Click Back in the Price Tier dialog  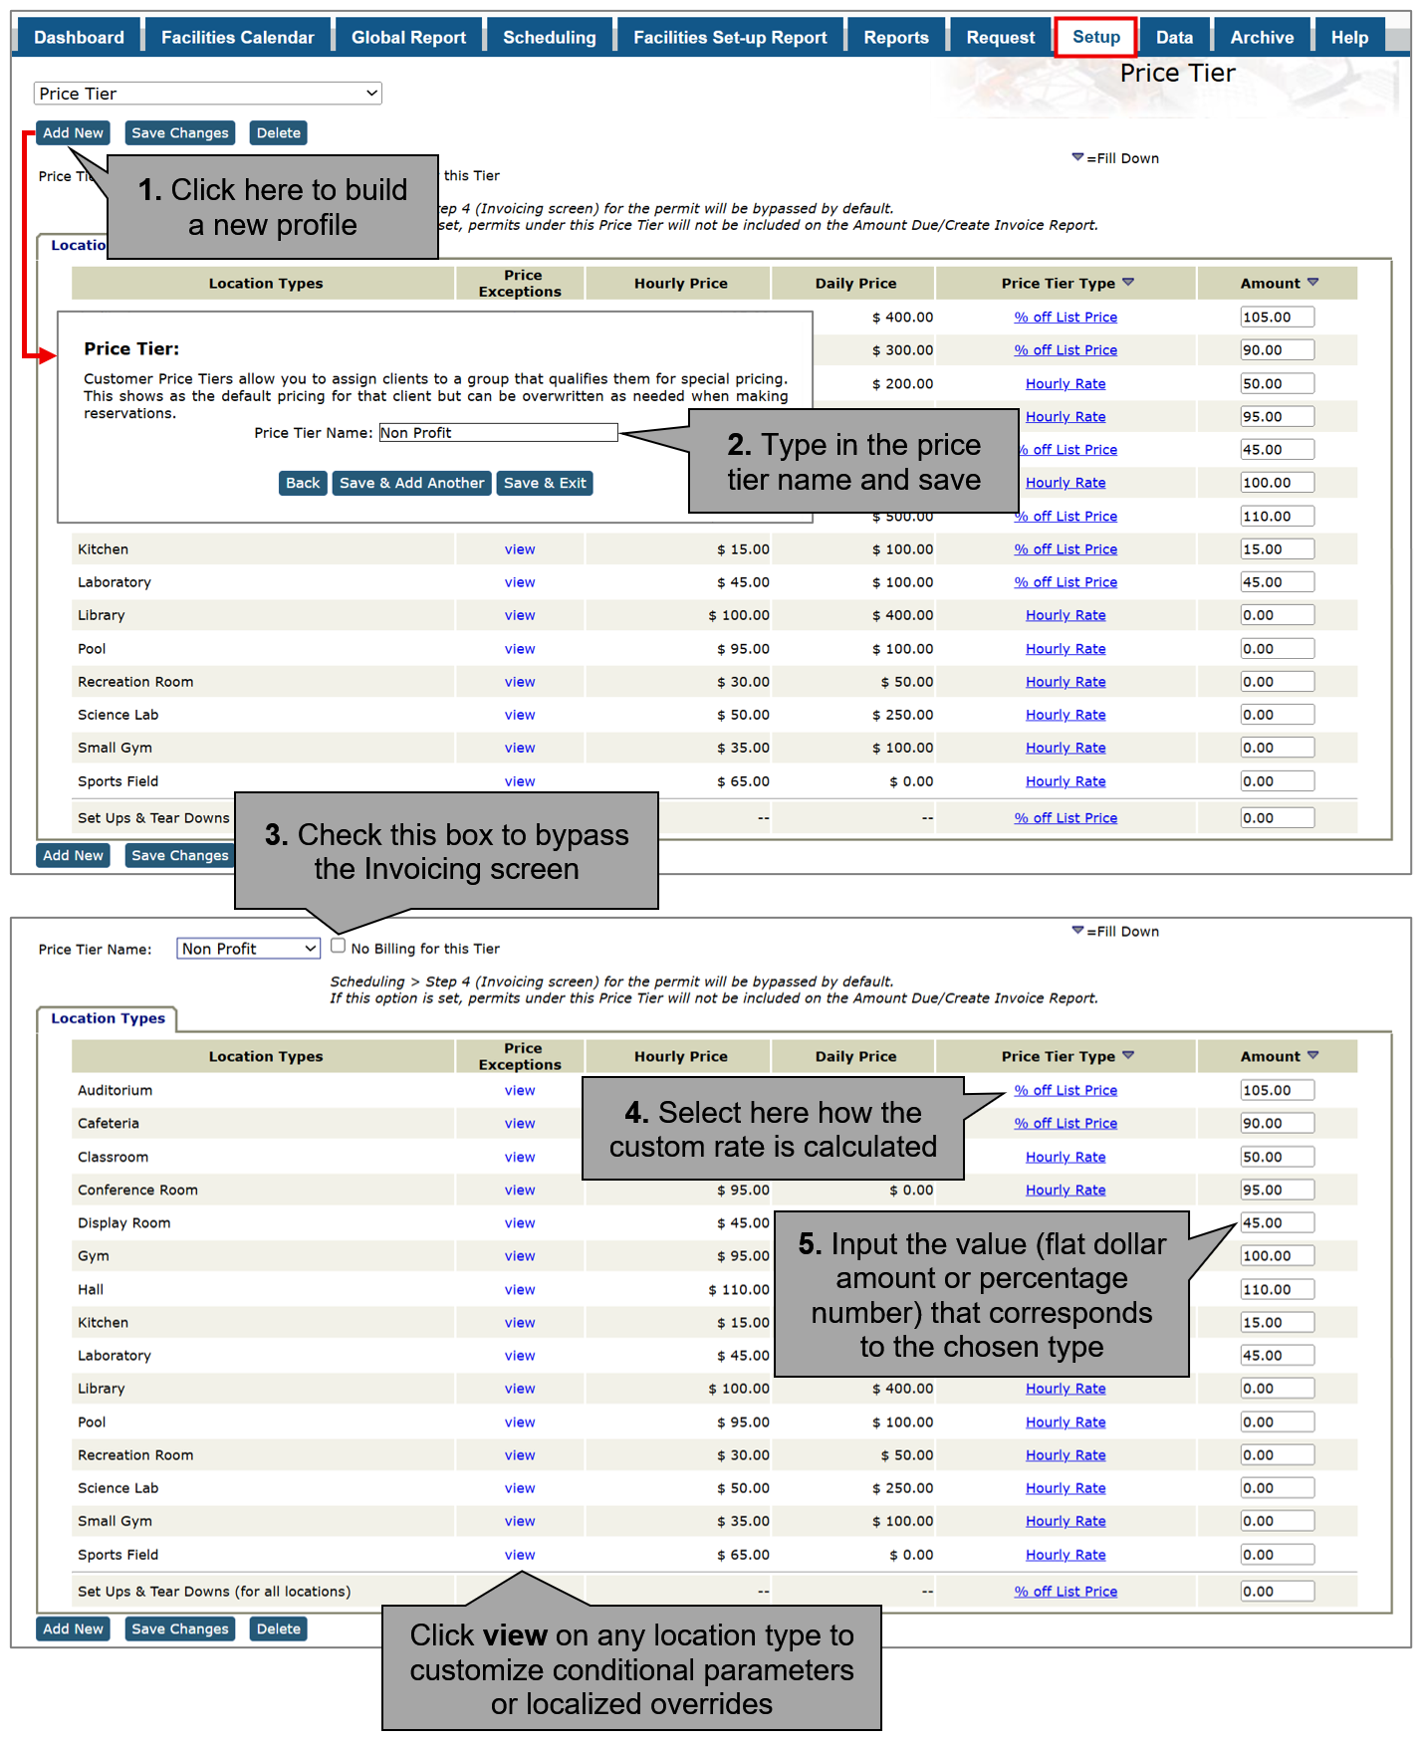(303, 483)
